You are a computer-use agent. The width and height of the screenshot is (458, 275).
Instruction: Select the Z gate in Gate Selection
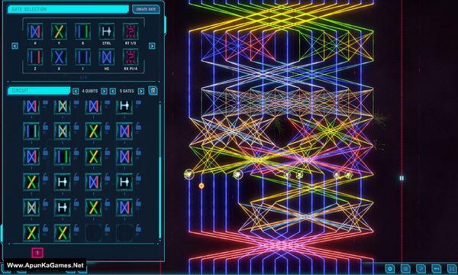(x=35, y=57)
